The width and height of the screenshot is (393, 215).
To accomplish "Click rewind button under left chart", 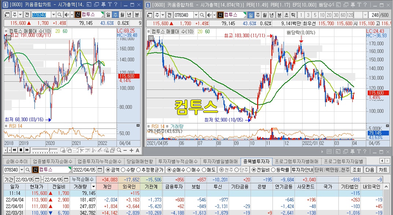I will pos(15,150).
